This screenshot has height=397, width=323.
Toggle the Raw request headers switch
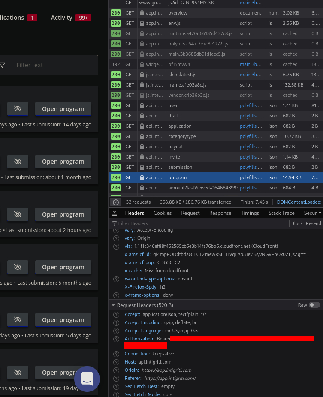pos(314,305)
